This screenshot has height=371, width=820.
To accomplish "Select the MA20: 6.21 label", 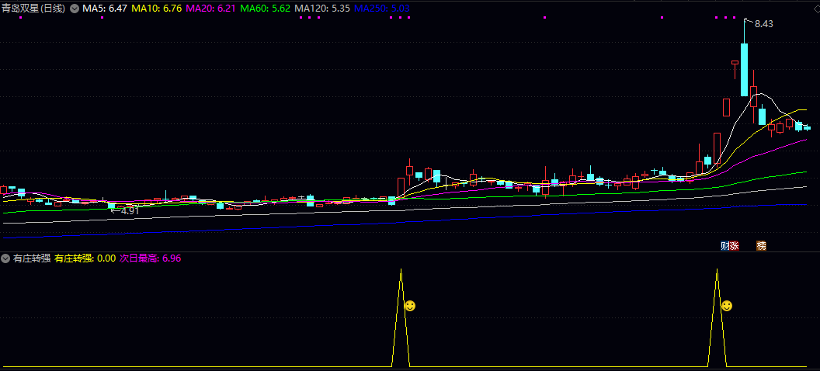I will click(x=211, y=9).
